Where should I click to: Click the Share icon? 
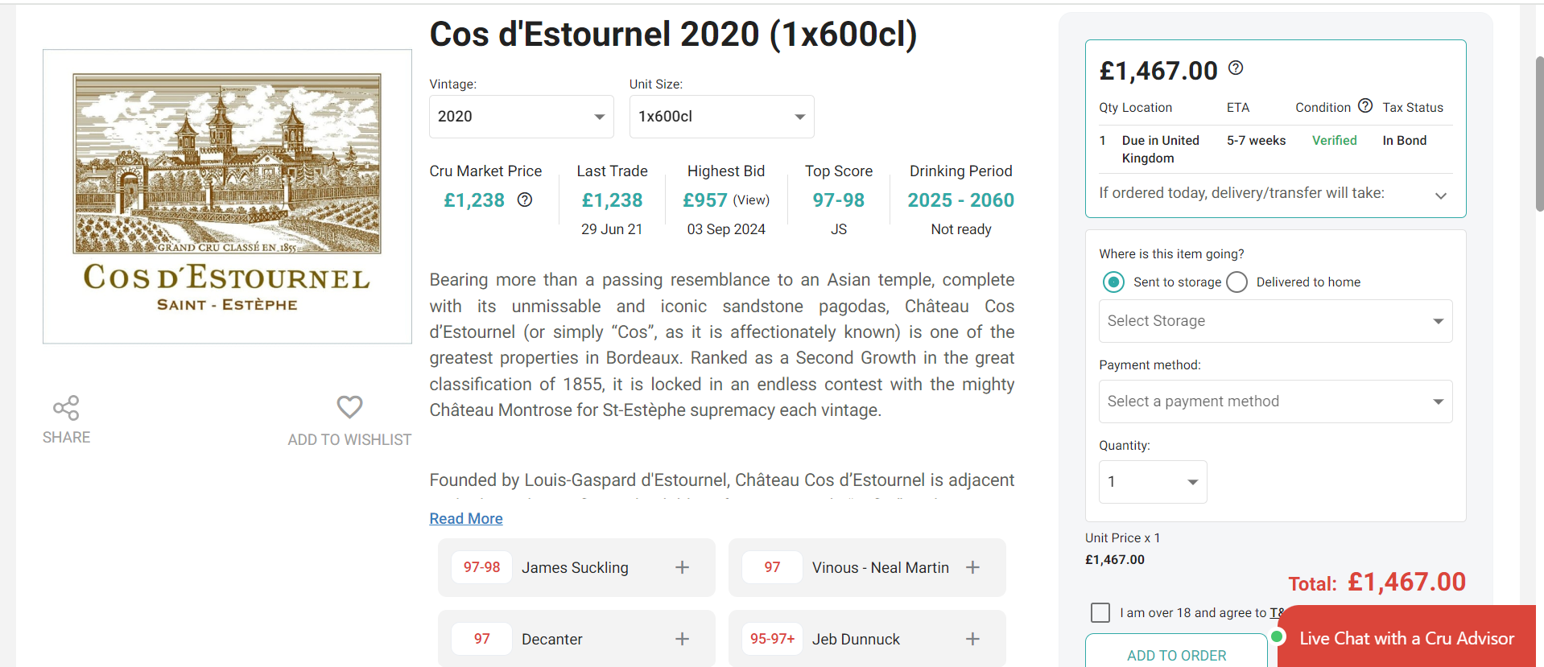[x=66, y=408]
